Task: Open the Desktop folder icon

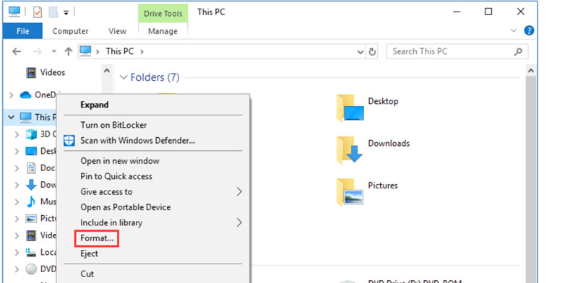Action: tap(350, 108)
